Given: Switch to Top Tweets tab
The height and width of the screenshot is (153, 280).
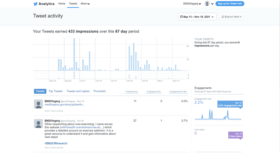Looking at the screenshot, I should tap(56, 91).
